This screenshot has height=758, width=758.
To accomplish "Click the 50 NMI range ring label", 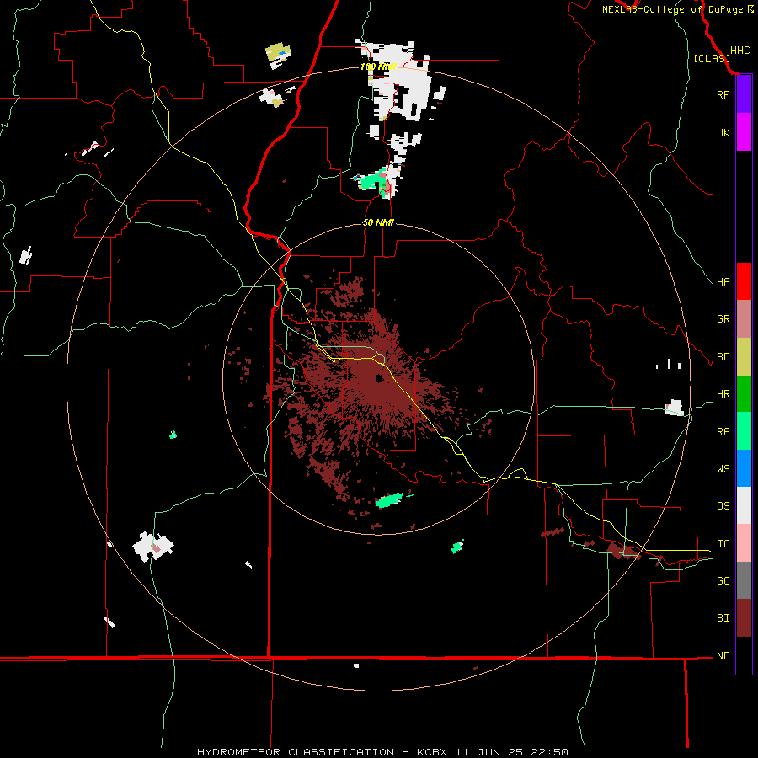I will (378, 222).
